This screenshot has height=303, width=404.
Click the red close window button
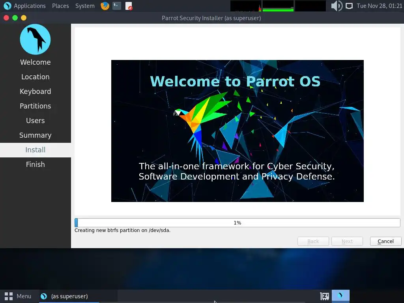[x=6, y=18]
